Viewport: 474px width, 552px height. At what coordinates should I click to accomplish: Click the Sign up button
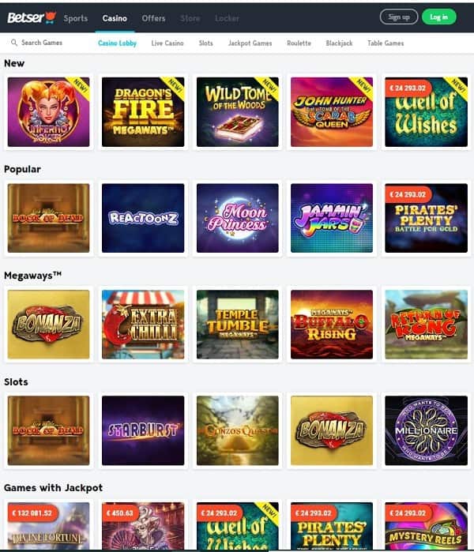coord(399,17)
